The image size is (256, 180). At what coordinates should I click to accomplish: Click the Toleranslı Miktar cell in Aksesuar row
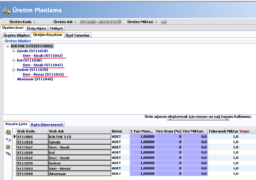tap(224, 174)
